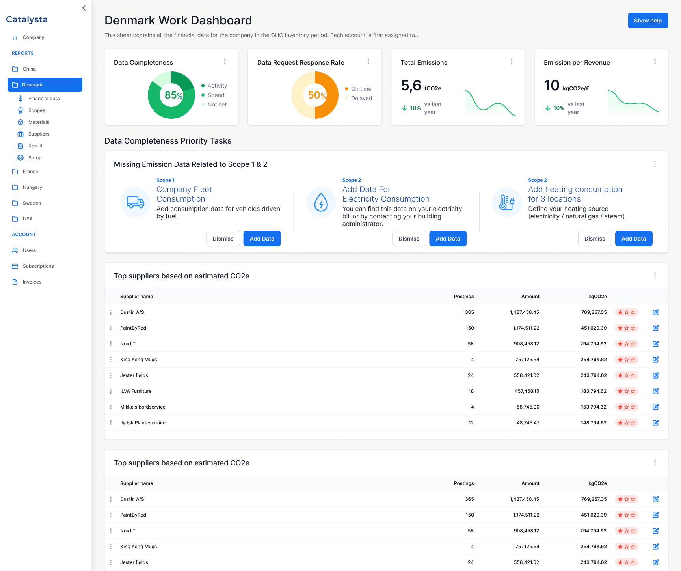The height and width of the screenshot is (571, 681).
Task: Go to Subscriptions in the Account section
Action: click(x=38, y=266)
